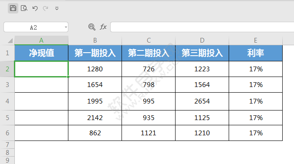Click the zoom lookup magnifier icon
294x164 pixels.
point(92,27)
